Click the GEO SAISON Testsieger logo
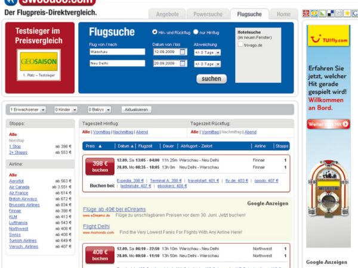 click(x=39, y=61)
